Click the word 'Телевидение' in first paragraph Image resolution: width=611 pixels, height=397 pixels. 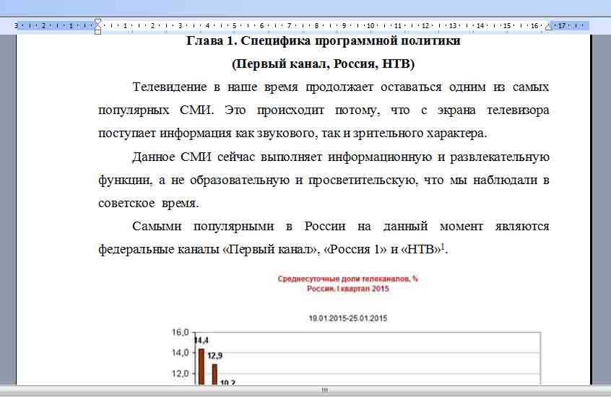tap(170, 87)
